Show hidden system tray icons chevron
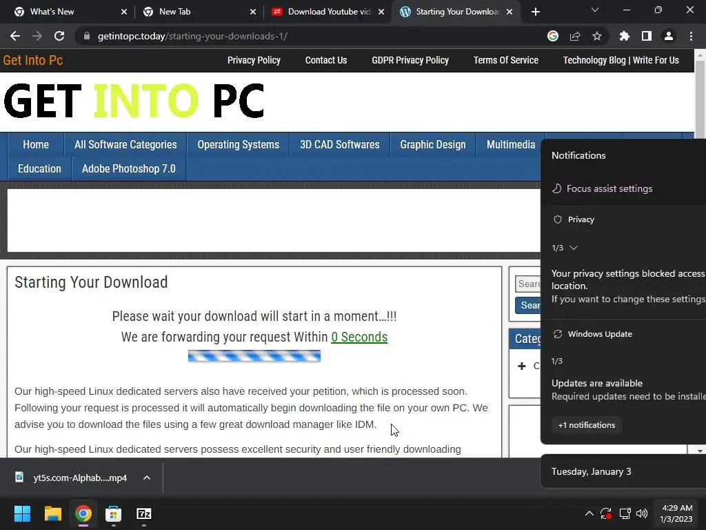Screen dimensions: 706x530 pyautogui.click(x=589, y=513)
